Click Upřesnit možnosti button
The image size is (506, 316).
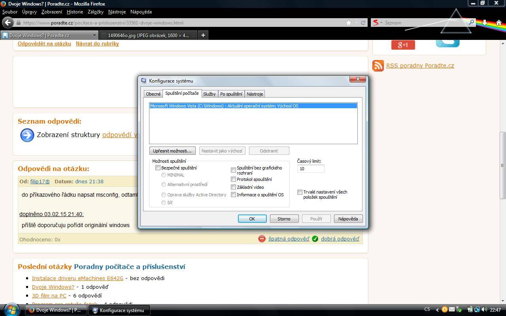pyautogui.click(x=172, y=151)
